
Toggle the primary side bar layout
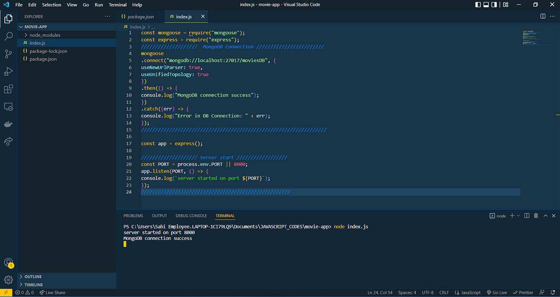(x=478, y=5)
